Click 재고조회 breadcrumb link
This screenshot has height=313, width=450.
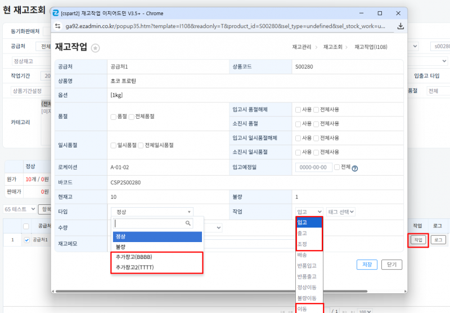click(332, 47)
